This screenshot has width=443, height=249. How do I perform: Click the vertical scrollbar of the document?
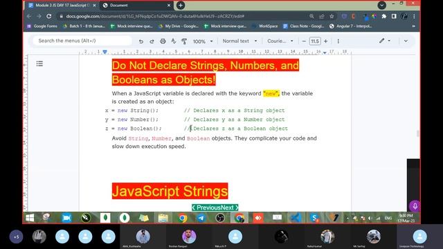click(x=417, y=133)
